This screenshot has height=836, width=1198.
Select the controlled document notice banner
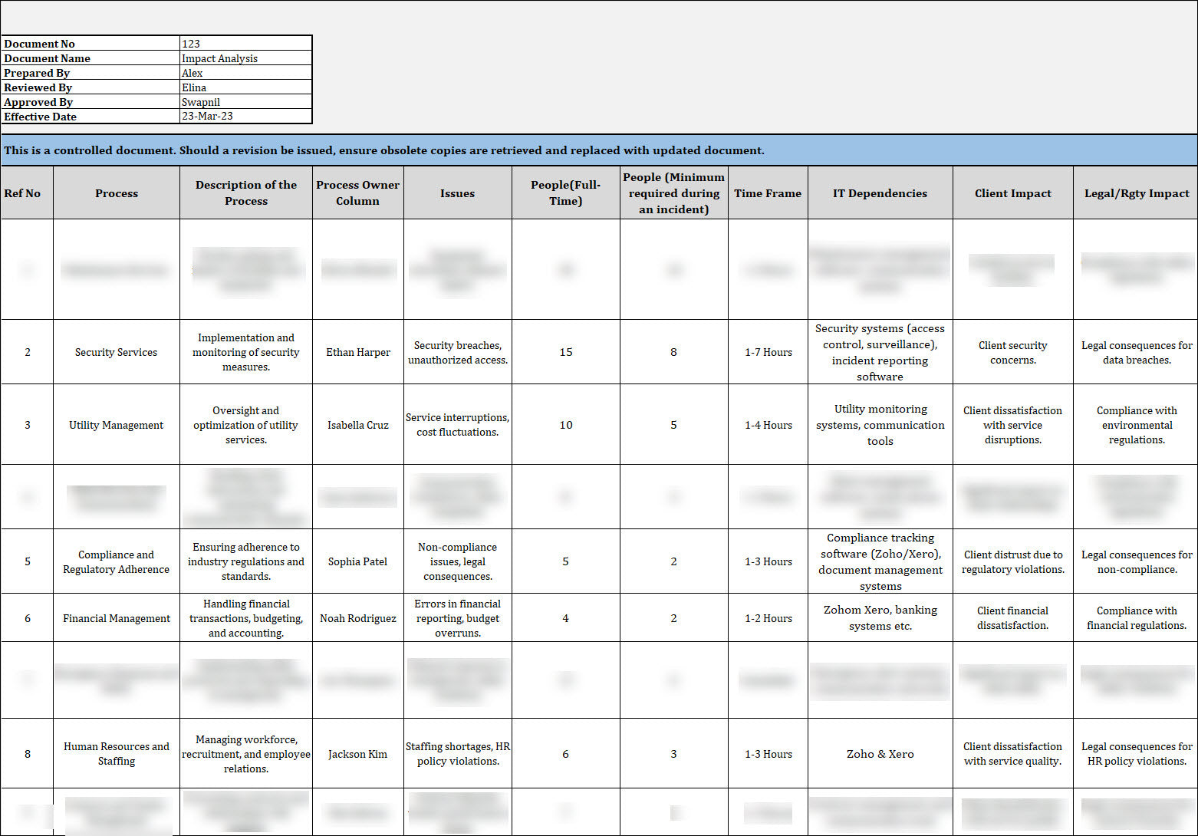(598, 150)
